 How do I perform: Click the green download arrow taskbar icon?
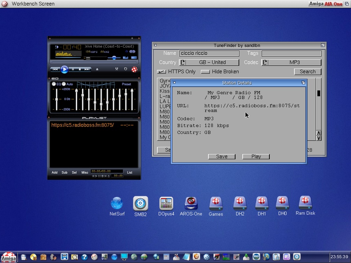point(246,257)
